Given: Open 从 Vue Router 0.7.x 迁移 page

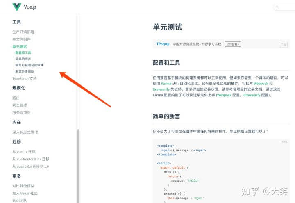Looking at the screenshot, I should 31,159.
